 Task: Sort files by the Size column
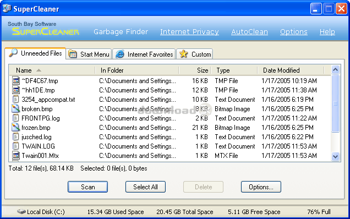point(195,70)
